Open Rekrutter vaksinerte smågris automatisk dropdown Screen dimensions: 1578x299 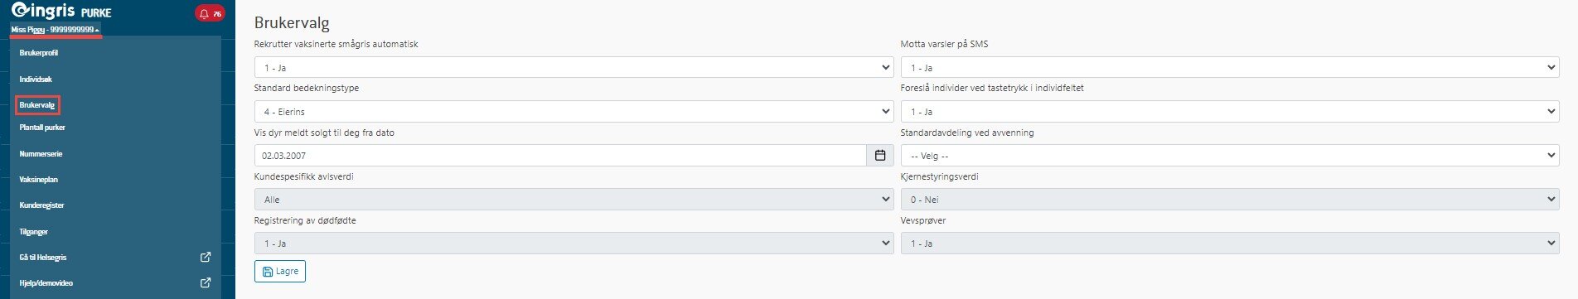click(574, 68)
